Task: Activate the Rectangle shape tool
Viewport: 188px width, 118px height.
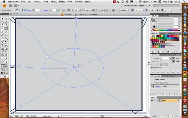Action: pyautogui.click(x=6, y=28)
